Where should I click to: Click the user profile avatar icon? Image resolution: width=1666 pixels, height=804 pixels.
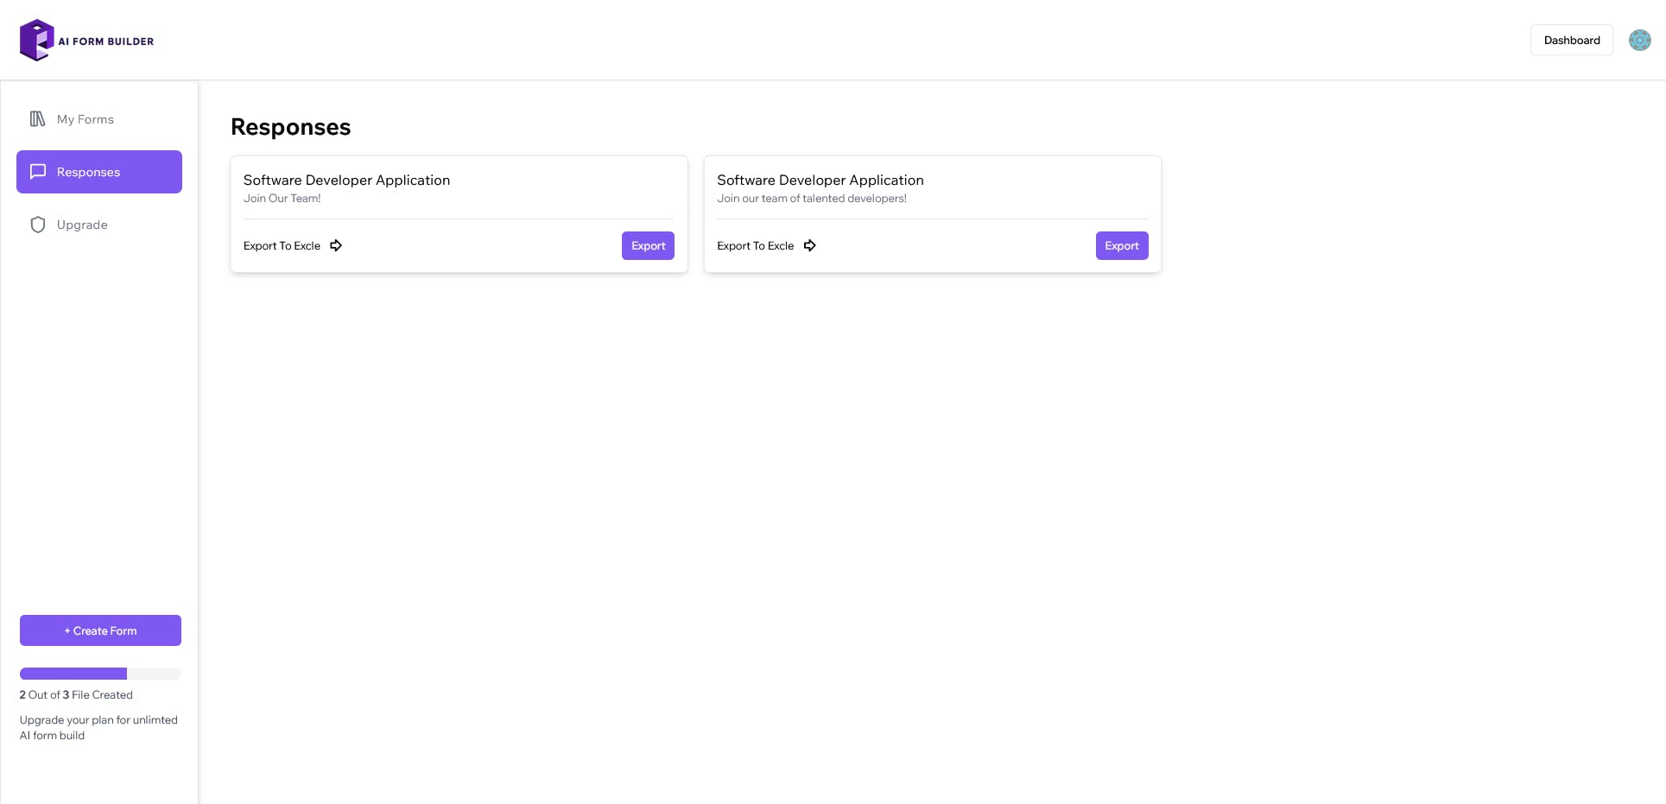[x=1639, y=41]
